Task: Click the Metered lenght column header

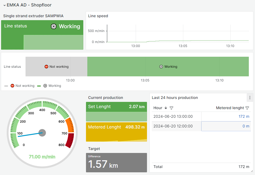Action: (x=230, y=108)
